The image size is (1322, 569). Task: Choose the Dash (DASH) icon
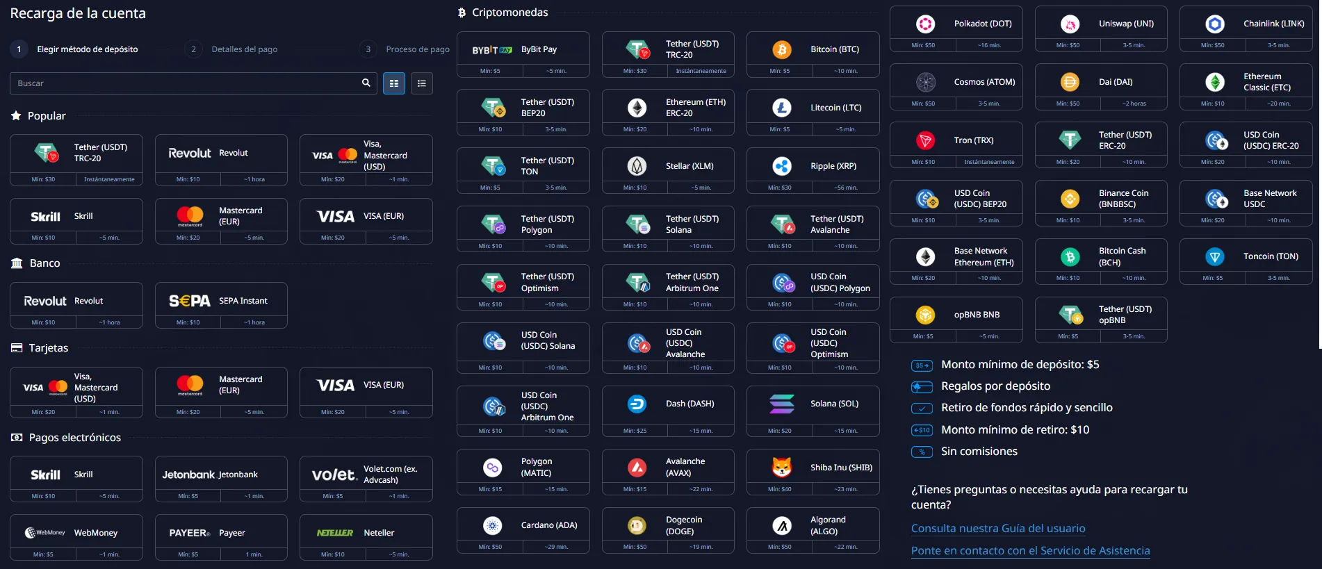point(637,404)
